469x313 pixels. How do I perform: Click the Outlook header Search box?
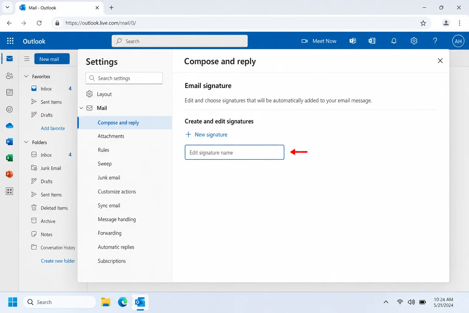tap(180, 41)
